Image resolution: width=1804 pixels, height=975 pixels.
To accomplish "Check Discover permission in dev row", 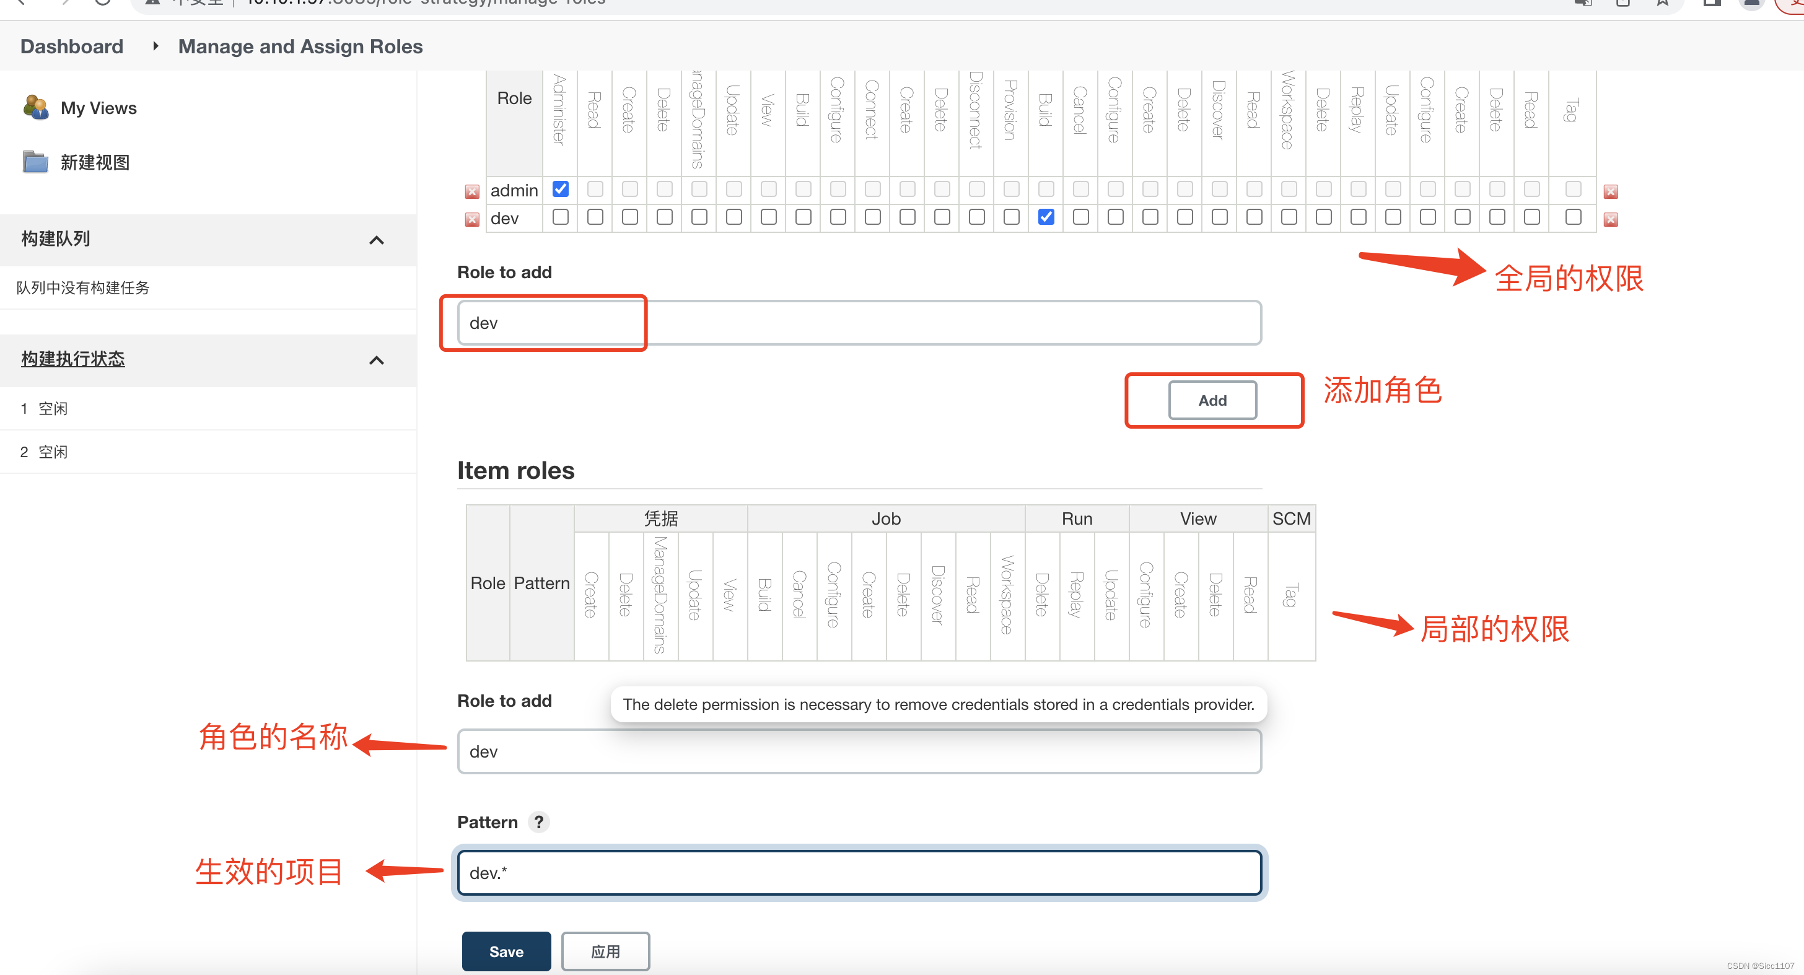I will click(1219, 217).
